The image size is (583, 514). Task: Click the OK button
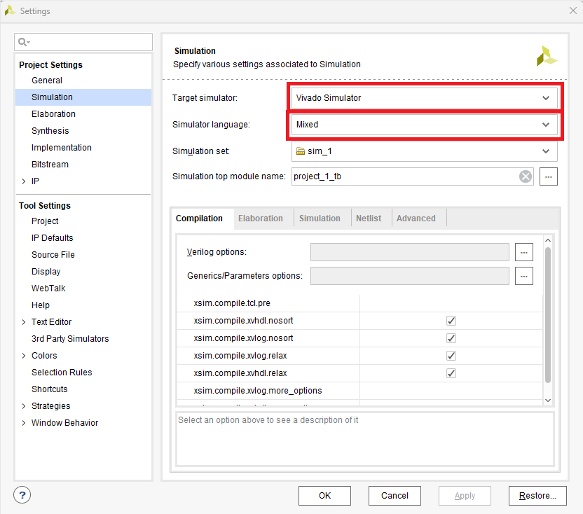coord(324,496)
